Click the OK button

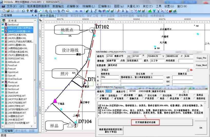click(x=201, y=128)
